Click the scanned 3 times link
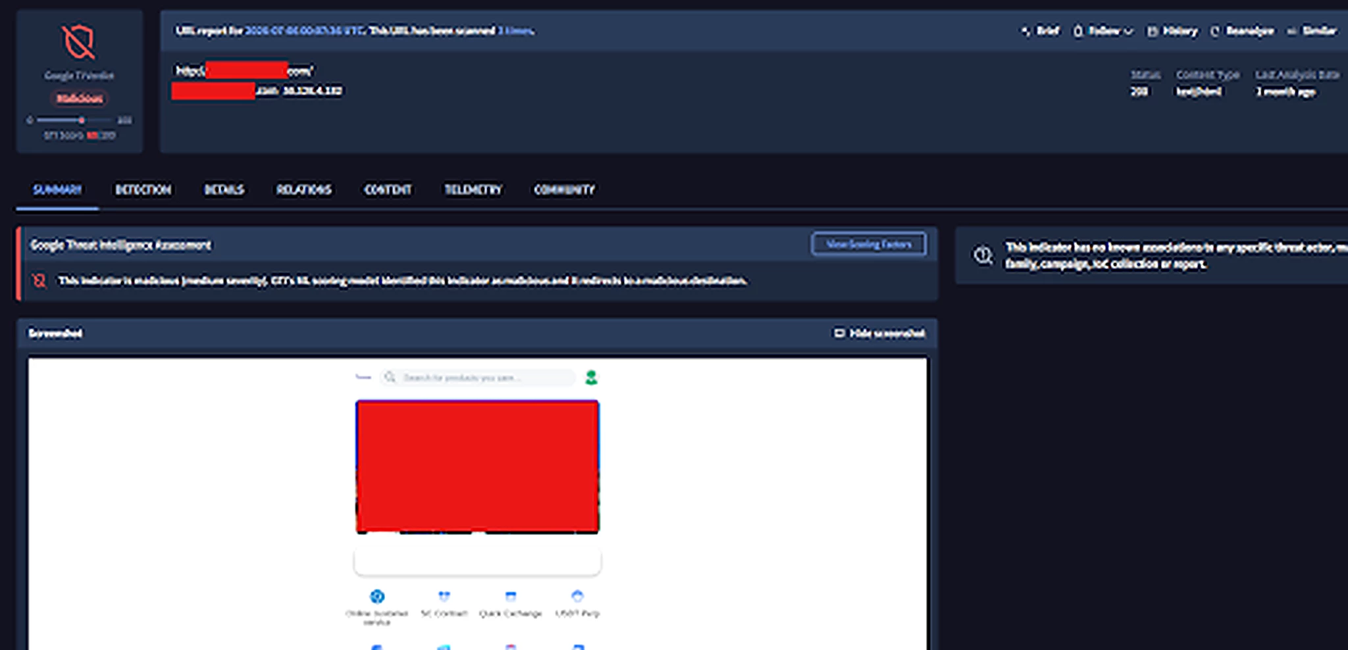Screen dimensions: 1348x650 [516, 30]
